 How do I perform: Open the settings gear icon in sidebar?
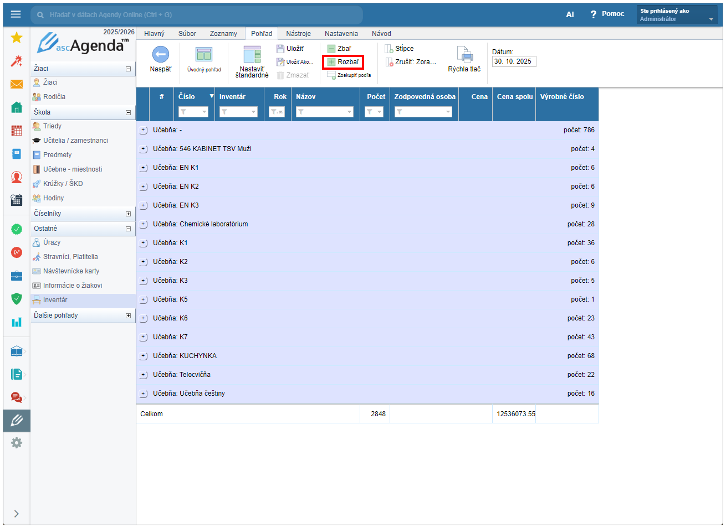point(17,443)
